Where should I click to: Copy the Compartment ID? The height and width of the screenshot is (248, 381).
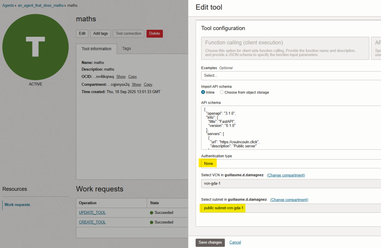point(148,85)
